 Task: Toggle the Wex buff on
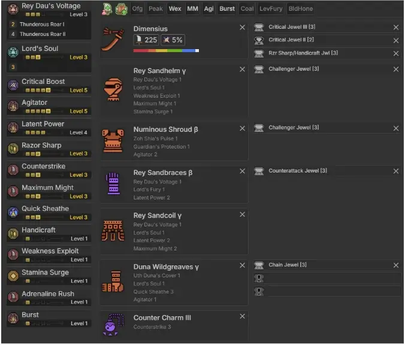(175, 9)
